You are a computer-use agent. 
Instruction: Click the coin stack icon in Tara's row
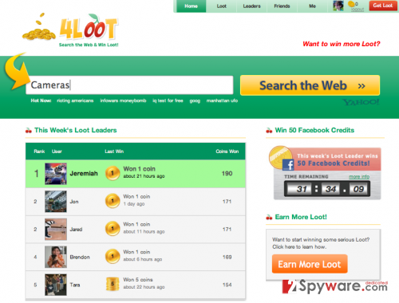coord(113,284)
